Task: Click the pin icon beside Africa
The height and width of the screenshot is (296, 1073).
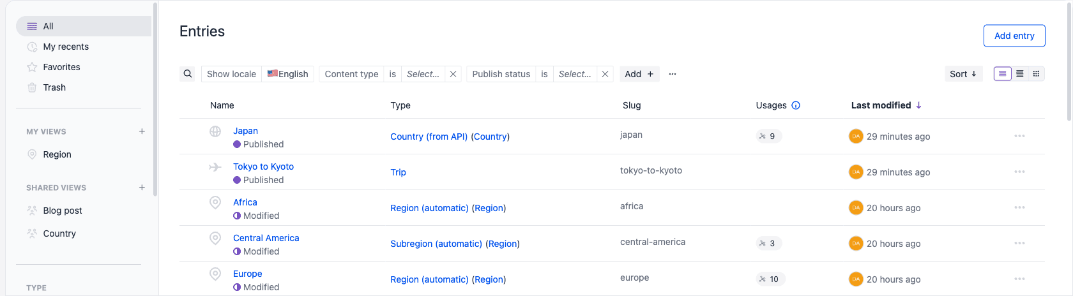Action: 215,203
